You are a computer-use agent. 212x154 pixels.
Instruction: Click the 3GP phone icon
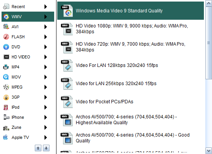6,97
